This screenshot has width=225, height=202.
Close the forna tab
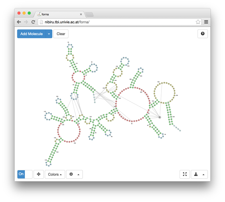[x=81, y=14]
